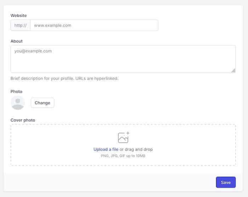Click the image upload icon in Cover photo

(123, 138)
